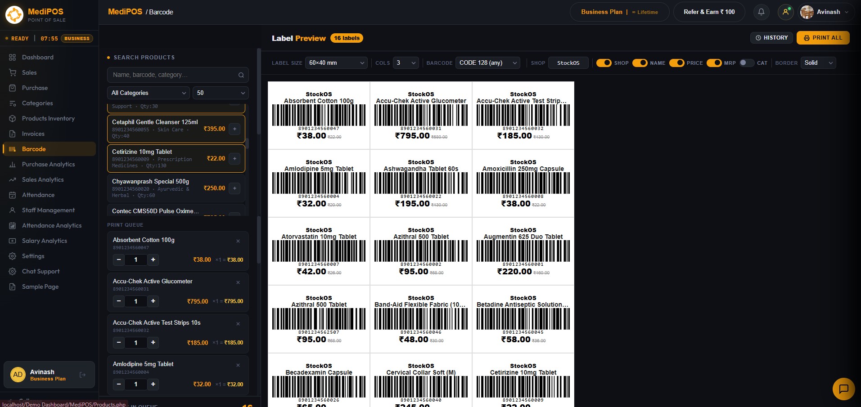The height and width of the screenshot is (407, 861).
Task: Go to Categories in sidebar
Action: click(50, 103)
